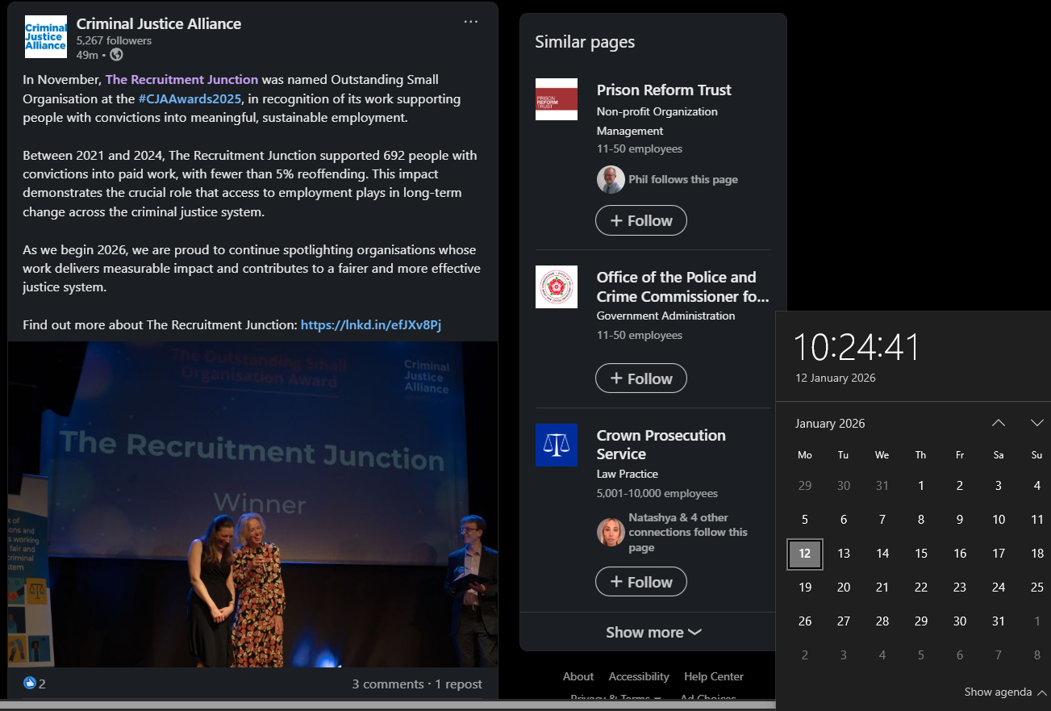Click the Non-profit Organization Management text
The image size is (1051, 711).
657,121
